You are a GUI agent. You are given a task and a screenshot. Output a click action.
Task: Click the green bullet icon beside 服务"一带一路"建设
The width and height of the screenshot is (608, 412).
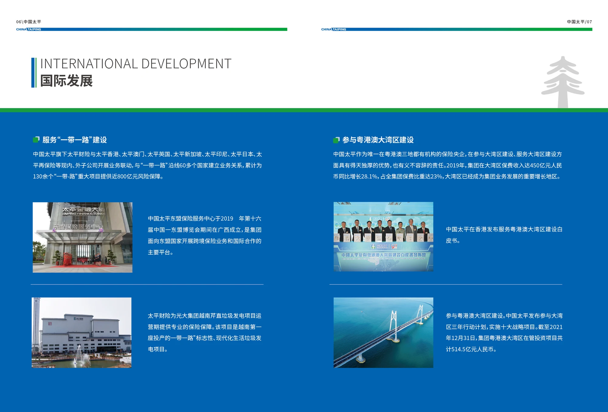pyautogui.click(x=36, y=140)
